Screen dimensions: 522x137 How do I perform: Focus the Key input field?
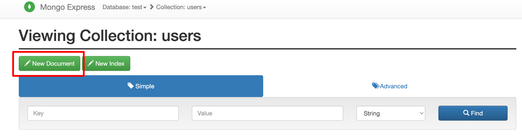[x=103, y=113]
